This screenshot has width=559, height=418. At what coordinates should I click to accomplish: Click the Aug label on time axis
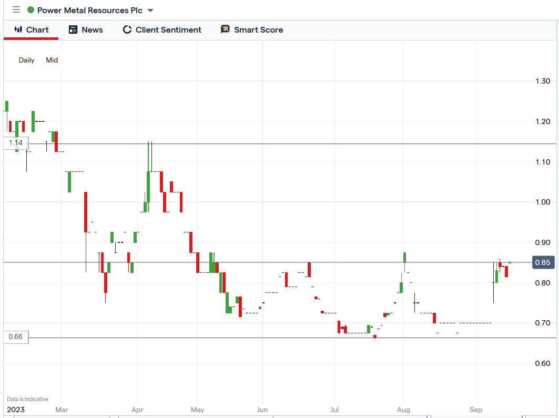click(x=403, y=410)
